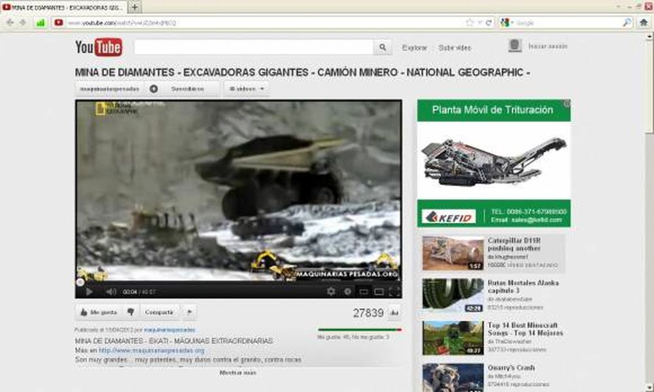Click the Suscribirse button
654x392 pixels.
(x=187, y=88)
